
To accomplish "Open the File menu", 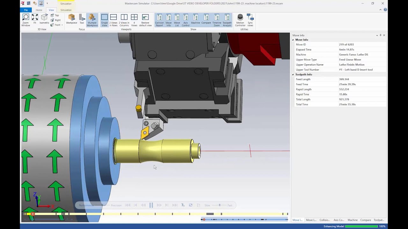I will pyautogui.click(x=26, y=10).
